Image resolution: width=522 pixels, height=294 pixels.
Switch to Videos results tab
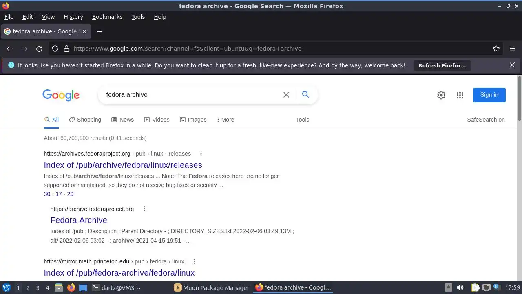pyautogui.click(x=157, y=120)
